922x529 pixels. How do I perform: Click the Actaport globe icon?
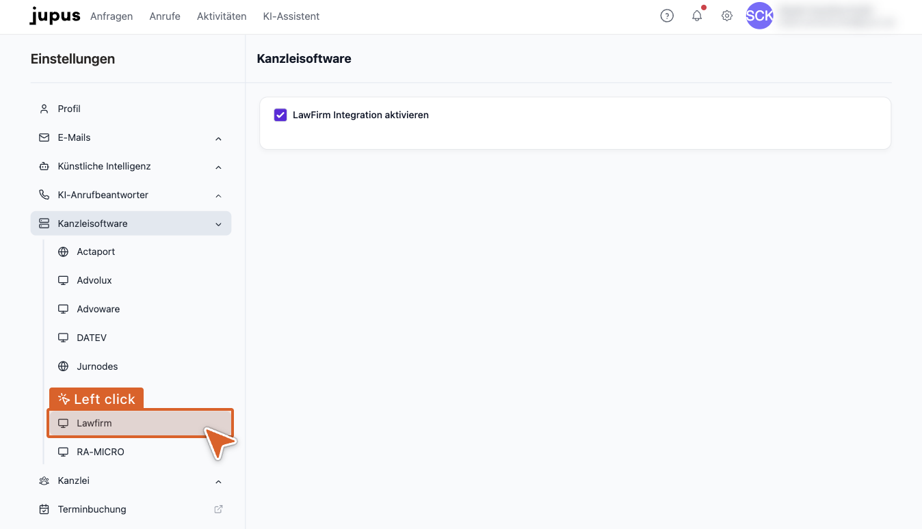(64, 252)
